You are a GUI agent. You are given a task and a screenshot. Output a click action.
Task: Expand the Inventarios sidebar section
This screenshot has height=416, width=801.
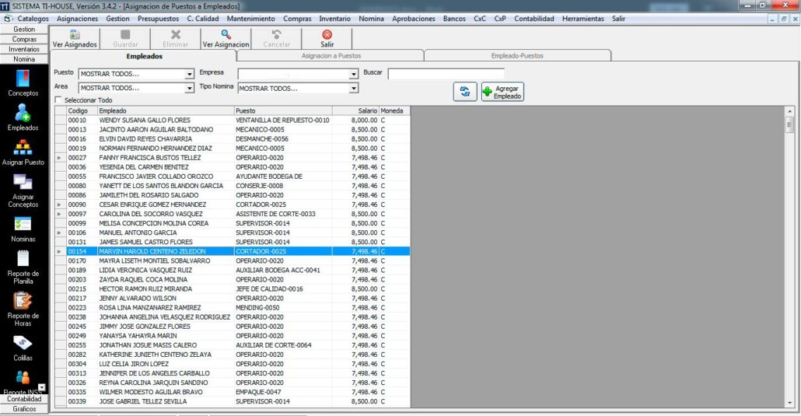point(24,49)
